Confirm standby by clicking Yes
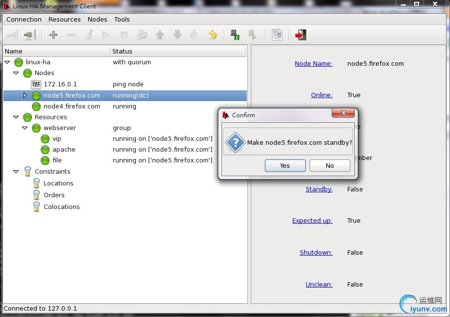Screen dimensions: 450x317 pyautogui.click(x=285, y=166)
